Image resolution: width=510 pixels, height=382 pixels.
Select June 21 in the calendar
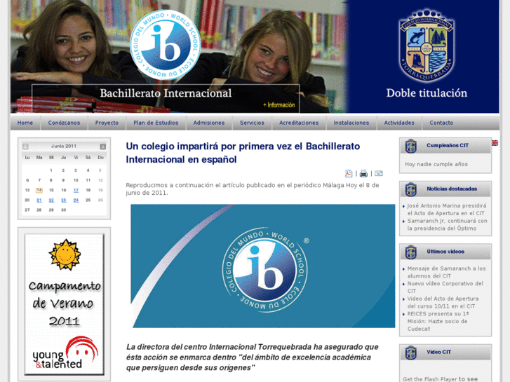click(x=39, y=200)
